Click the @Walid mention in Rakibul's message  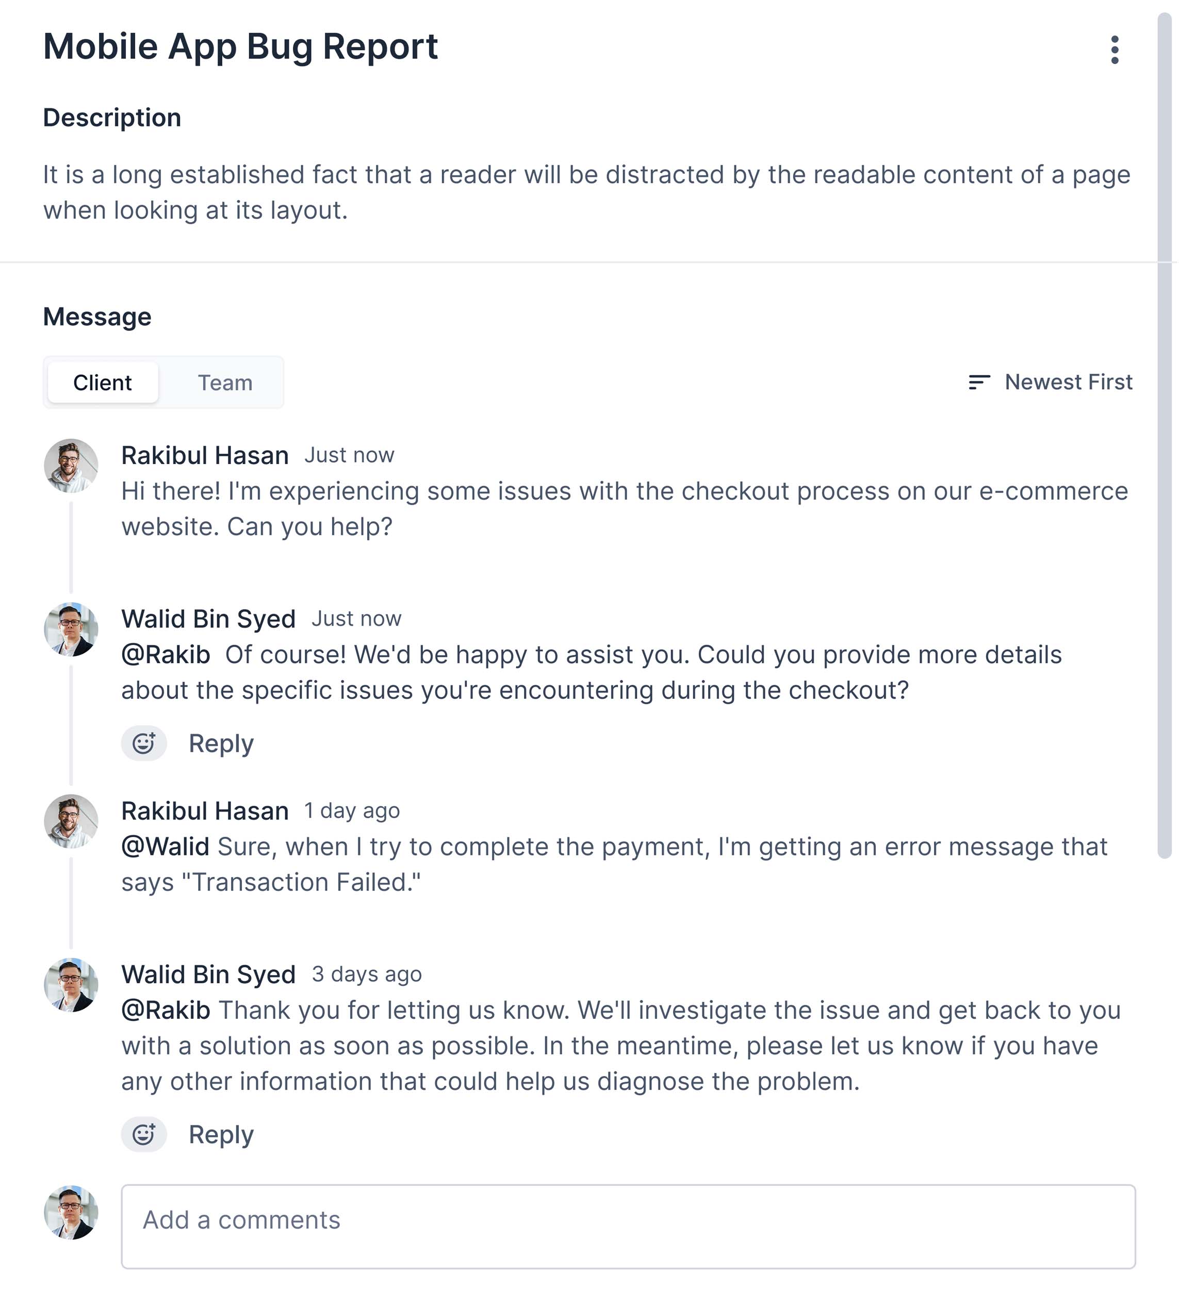point(165,847)
